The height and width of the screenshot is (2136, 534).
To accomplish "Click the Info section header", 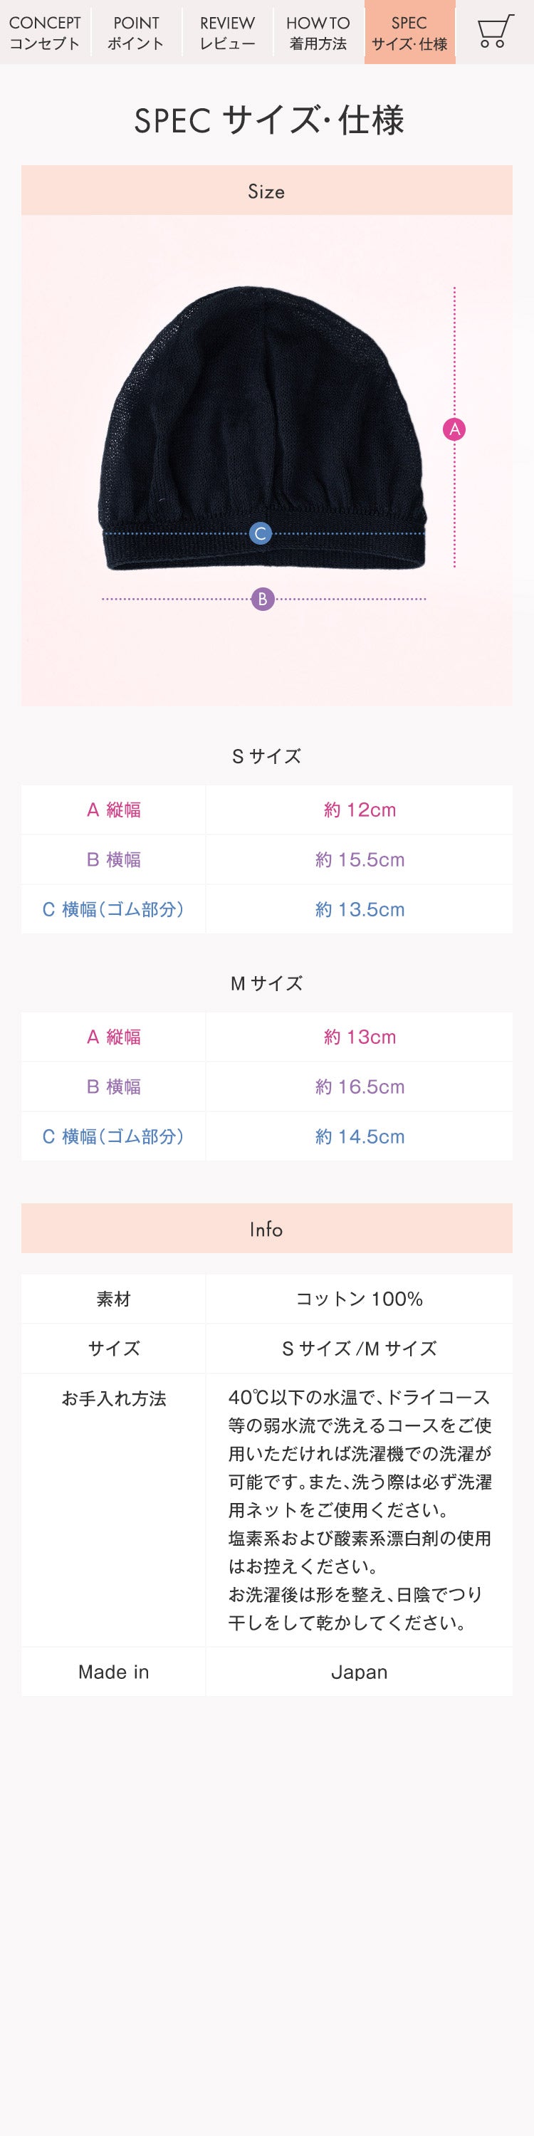I will pyautogui.click(x=266, y=1229).
